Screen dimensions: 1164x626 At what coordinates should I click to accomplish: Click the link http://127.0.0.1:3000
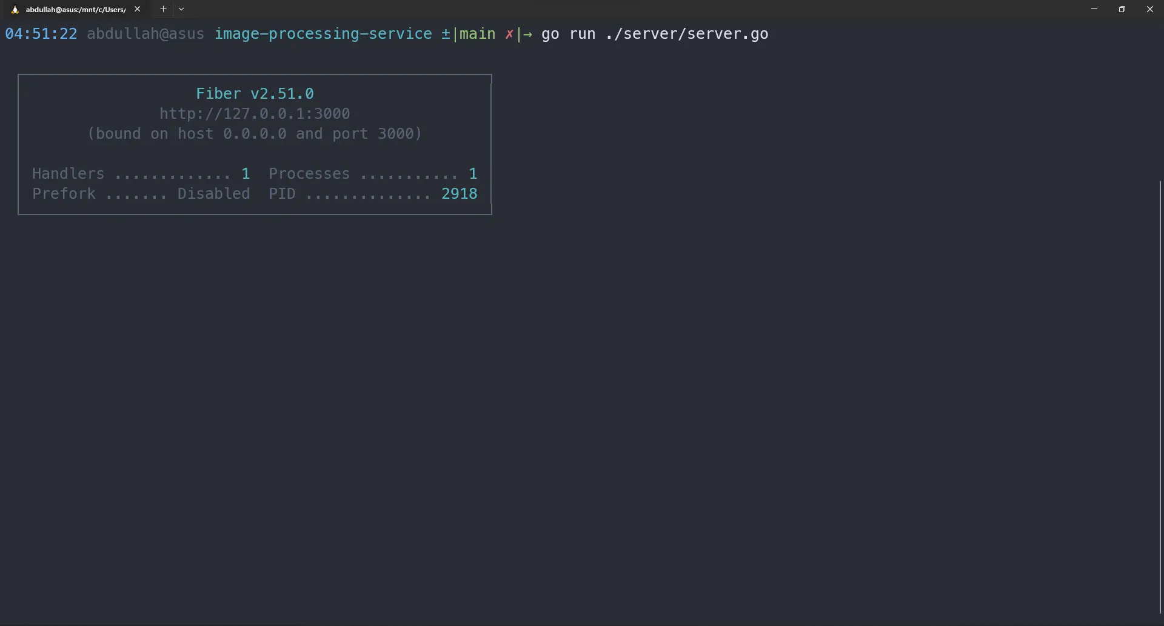(x=254, y=113)
